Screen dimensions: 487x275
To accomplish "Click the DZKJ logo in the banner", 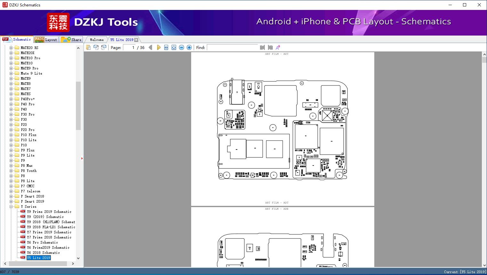I will point(58,22).
